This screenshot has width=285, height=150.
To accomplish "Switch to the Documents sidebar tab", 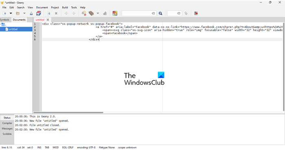I will click(x=19, y=20).
